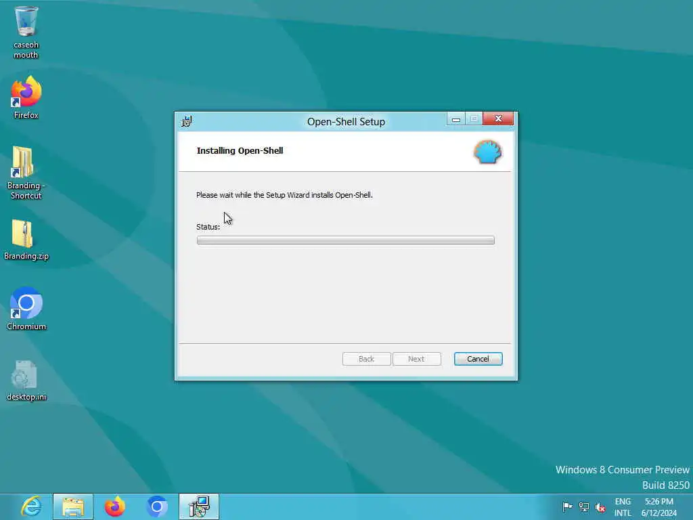Launch Firefox from the taskbar

point(114,506)
